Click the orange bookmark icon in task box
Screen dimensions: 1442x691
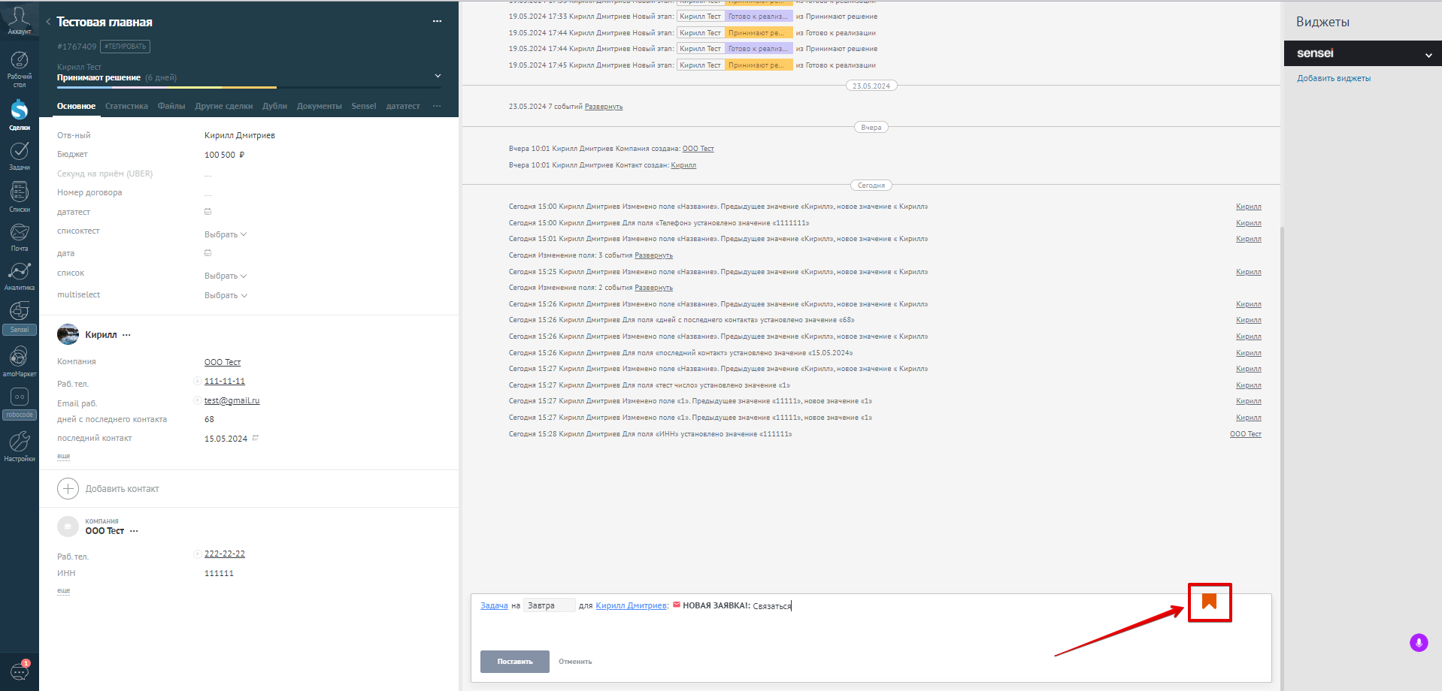pos(1209,602)
